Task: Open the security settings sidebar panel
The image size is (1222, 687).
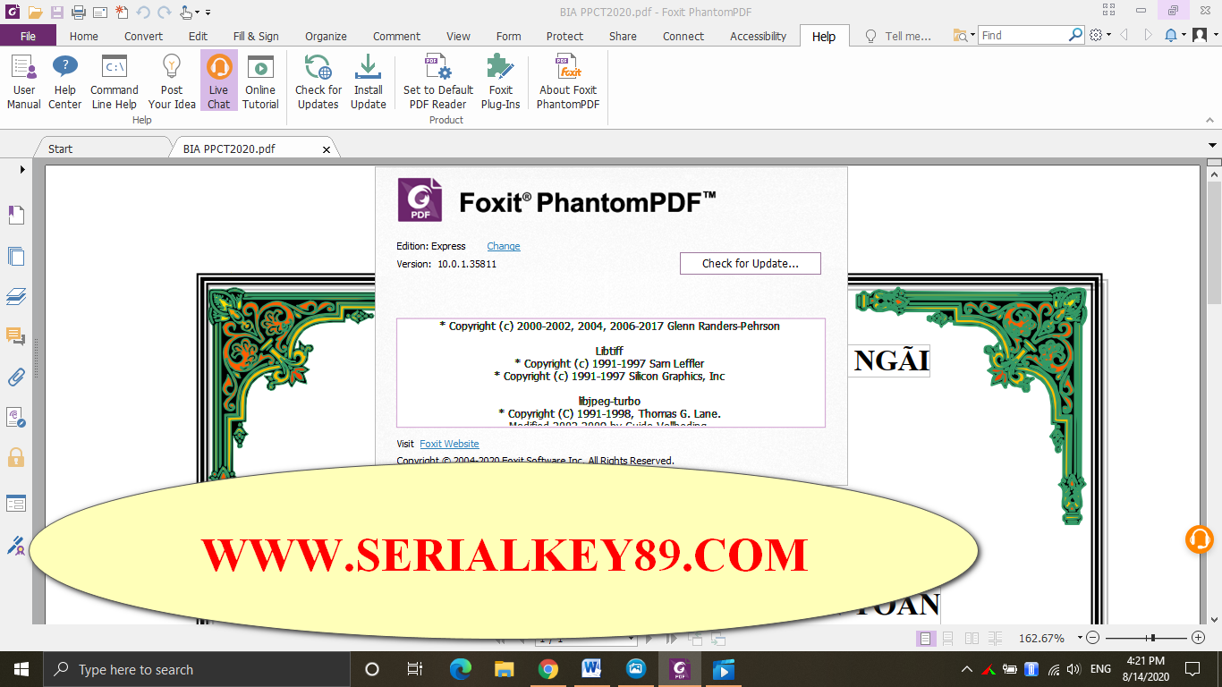Action: tap(16, 456)
